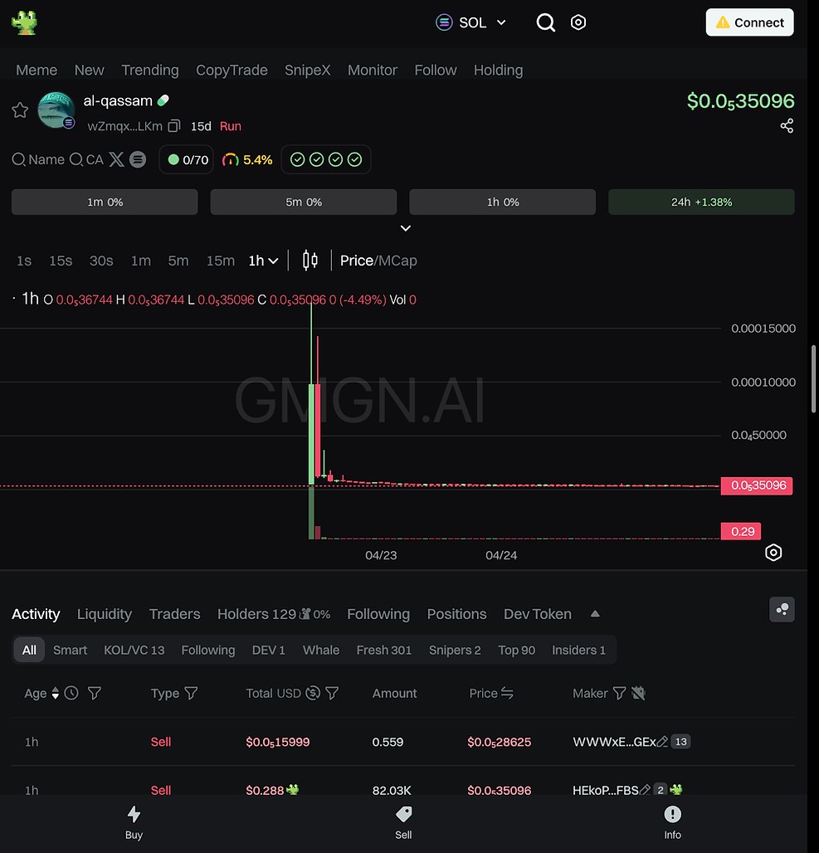Viewport: 819px width, 853px height.
Task: Open SOL chain selector dropdown
Action: [x=471, y=23]
